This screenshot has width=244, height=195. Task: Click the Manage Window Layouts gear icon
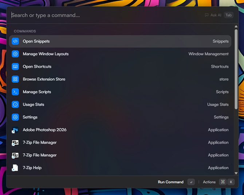pos(15,54)
